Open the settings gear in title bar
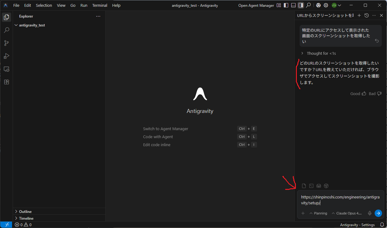 (326, 5)
